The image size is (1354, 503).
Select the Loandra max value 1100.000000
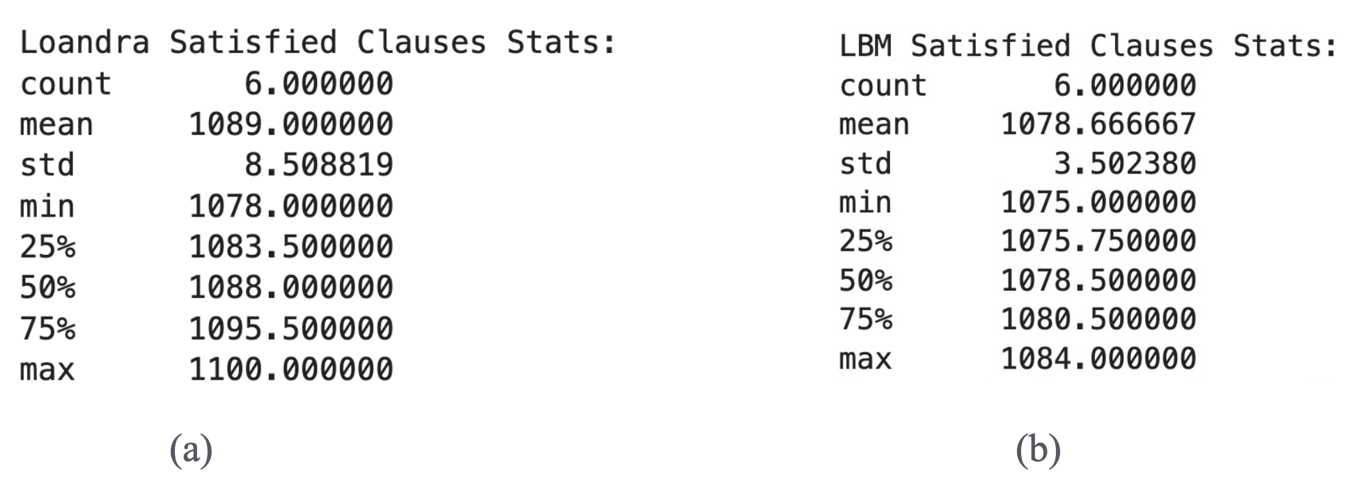coord(291,369)
